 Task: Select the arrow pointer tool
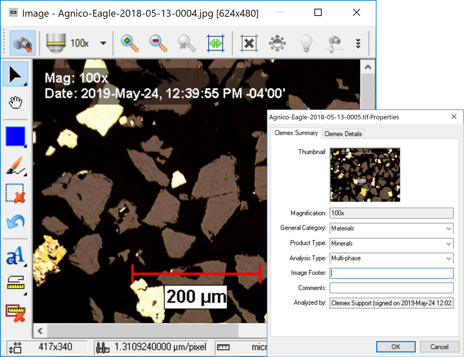[x=16, y=74]
